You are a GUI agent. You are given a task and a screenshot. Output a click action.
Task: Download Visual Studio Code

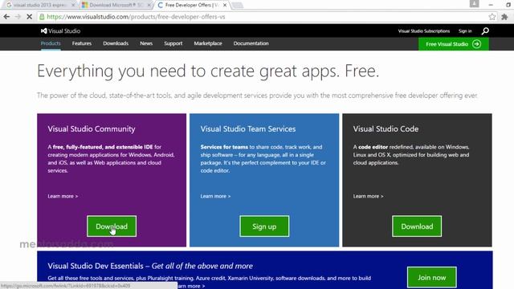(x=417, y=226)
